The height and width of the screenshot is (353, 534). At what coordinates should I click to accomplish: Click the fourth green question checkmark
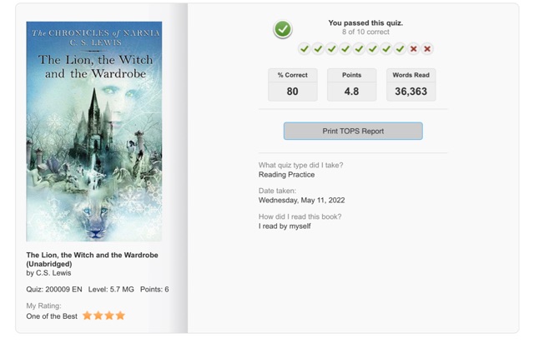coord(345,49)
